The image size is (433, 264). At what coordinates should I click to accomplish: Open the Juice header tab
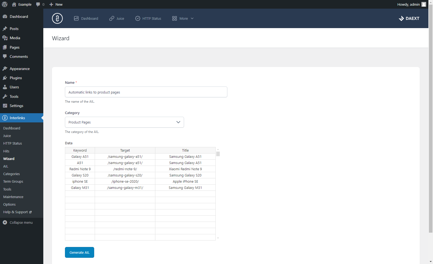pyautogui.click(x=117, y=18)
